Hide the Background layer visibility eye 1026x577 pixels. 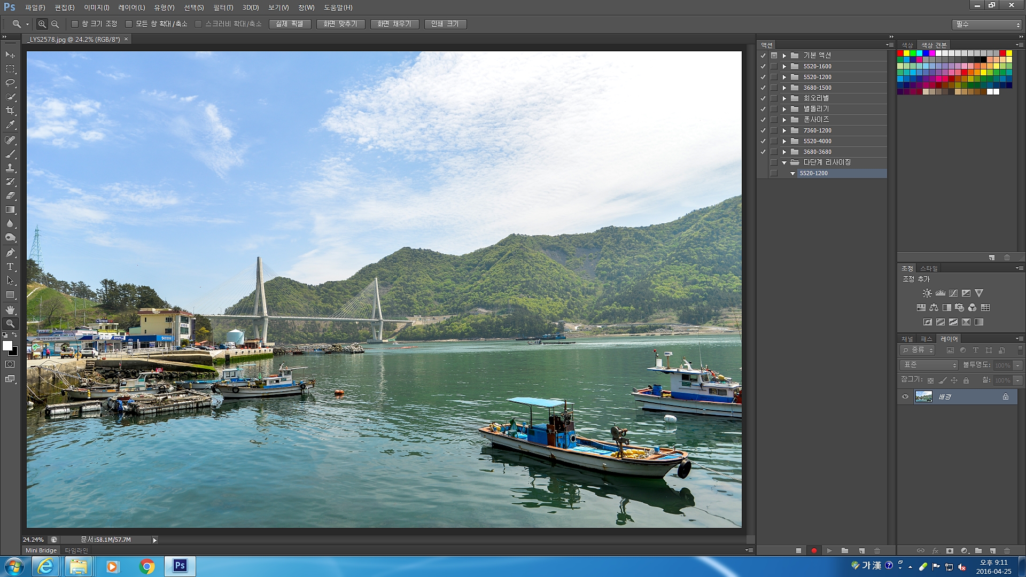click(905, 397)
